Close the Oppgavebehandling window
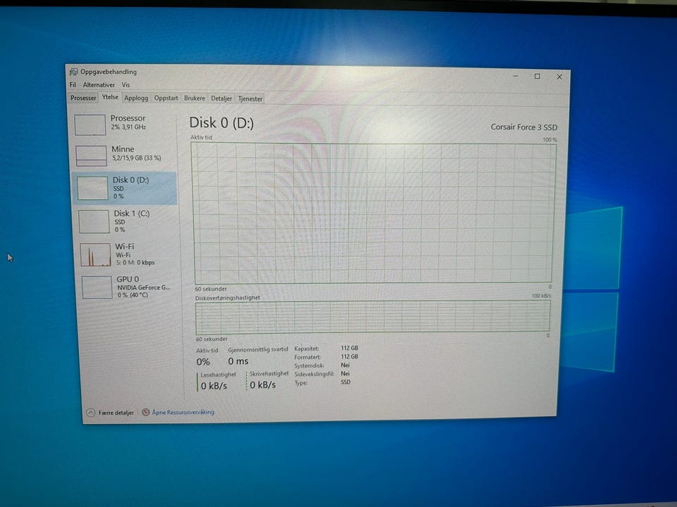This screenshot has height=507, width=677. click(559, 77)
